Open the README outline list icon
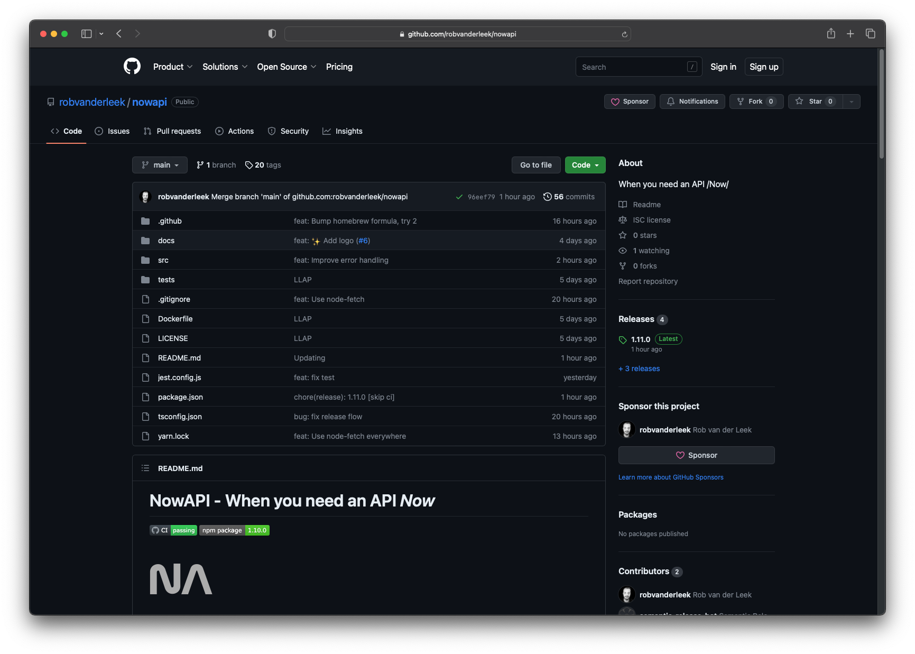This screenshot has width=915, height=654. [x=145, y=468]
